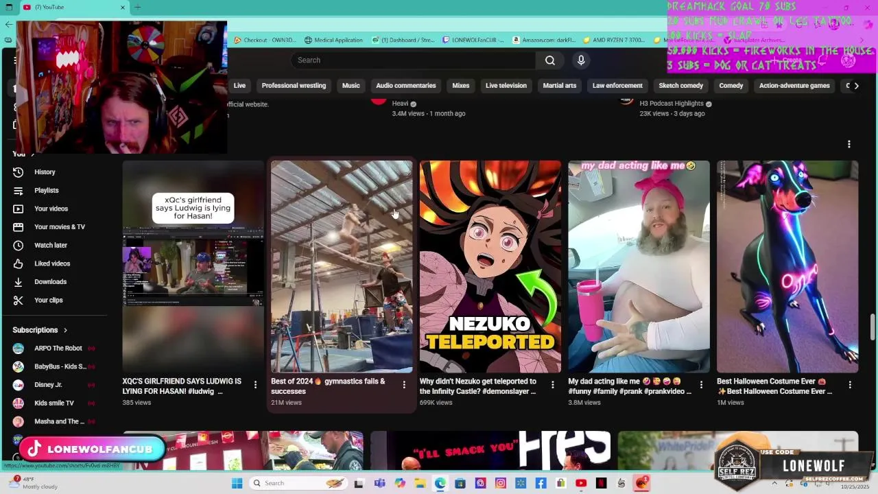The image size is (878, 494).
Task: Filter by Action-adventure games chip
Action: point(794,86)
